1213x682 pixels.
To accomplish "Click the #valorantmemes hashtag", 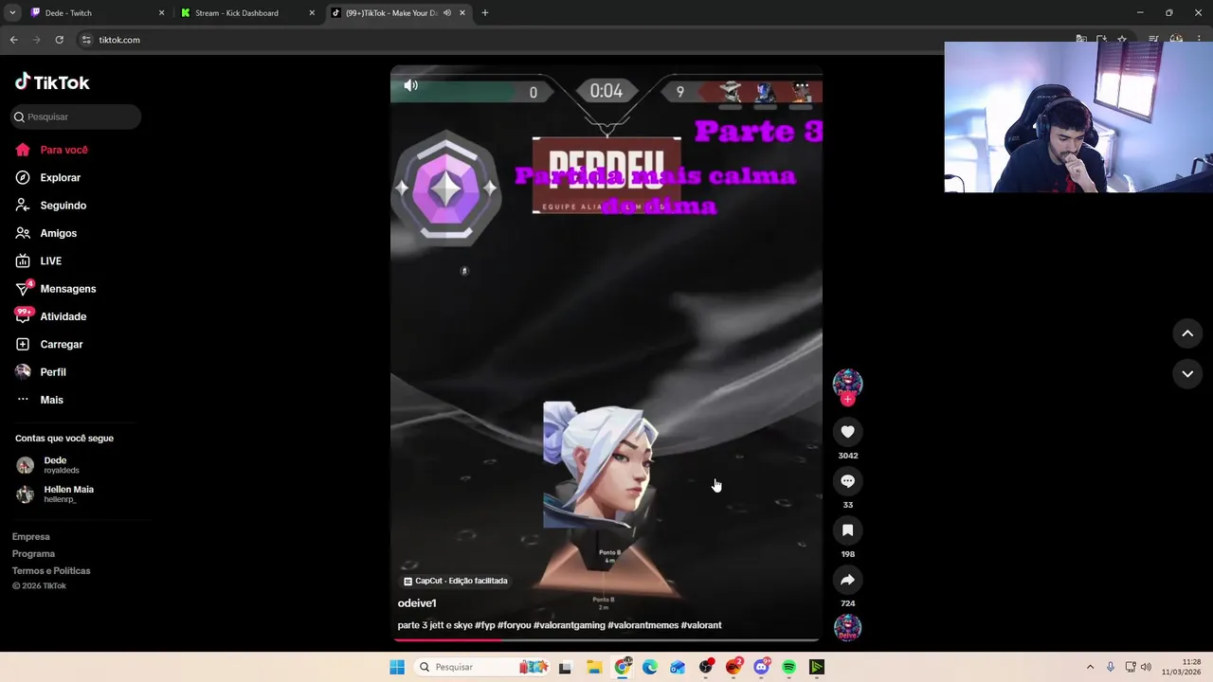I will pyautogui.click(x=643, y=625).
